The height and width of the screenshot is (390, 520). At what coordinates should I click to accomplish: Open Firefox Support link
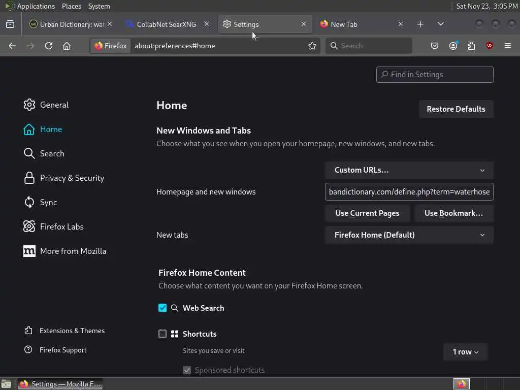click(55, 350)
